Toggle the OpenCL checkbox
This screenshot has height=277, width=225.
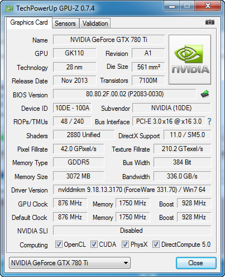pyautogui.click(x=59, y=245)
